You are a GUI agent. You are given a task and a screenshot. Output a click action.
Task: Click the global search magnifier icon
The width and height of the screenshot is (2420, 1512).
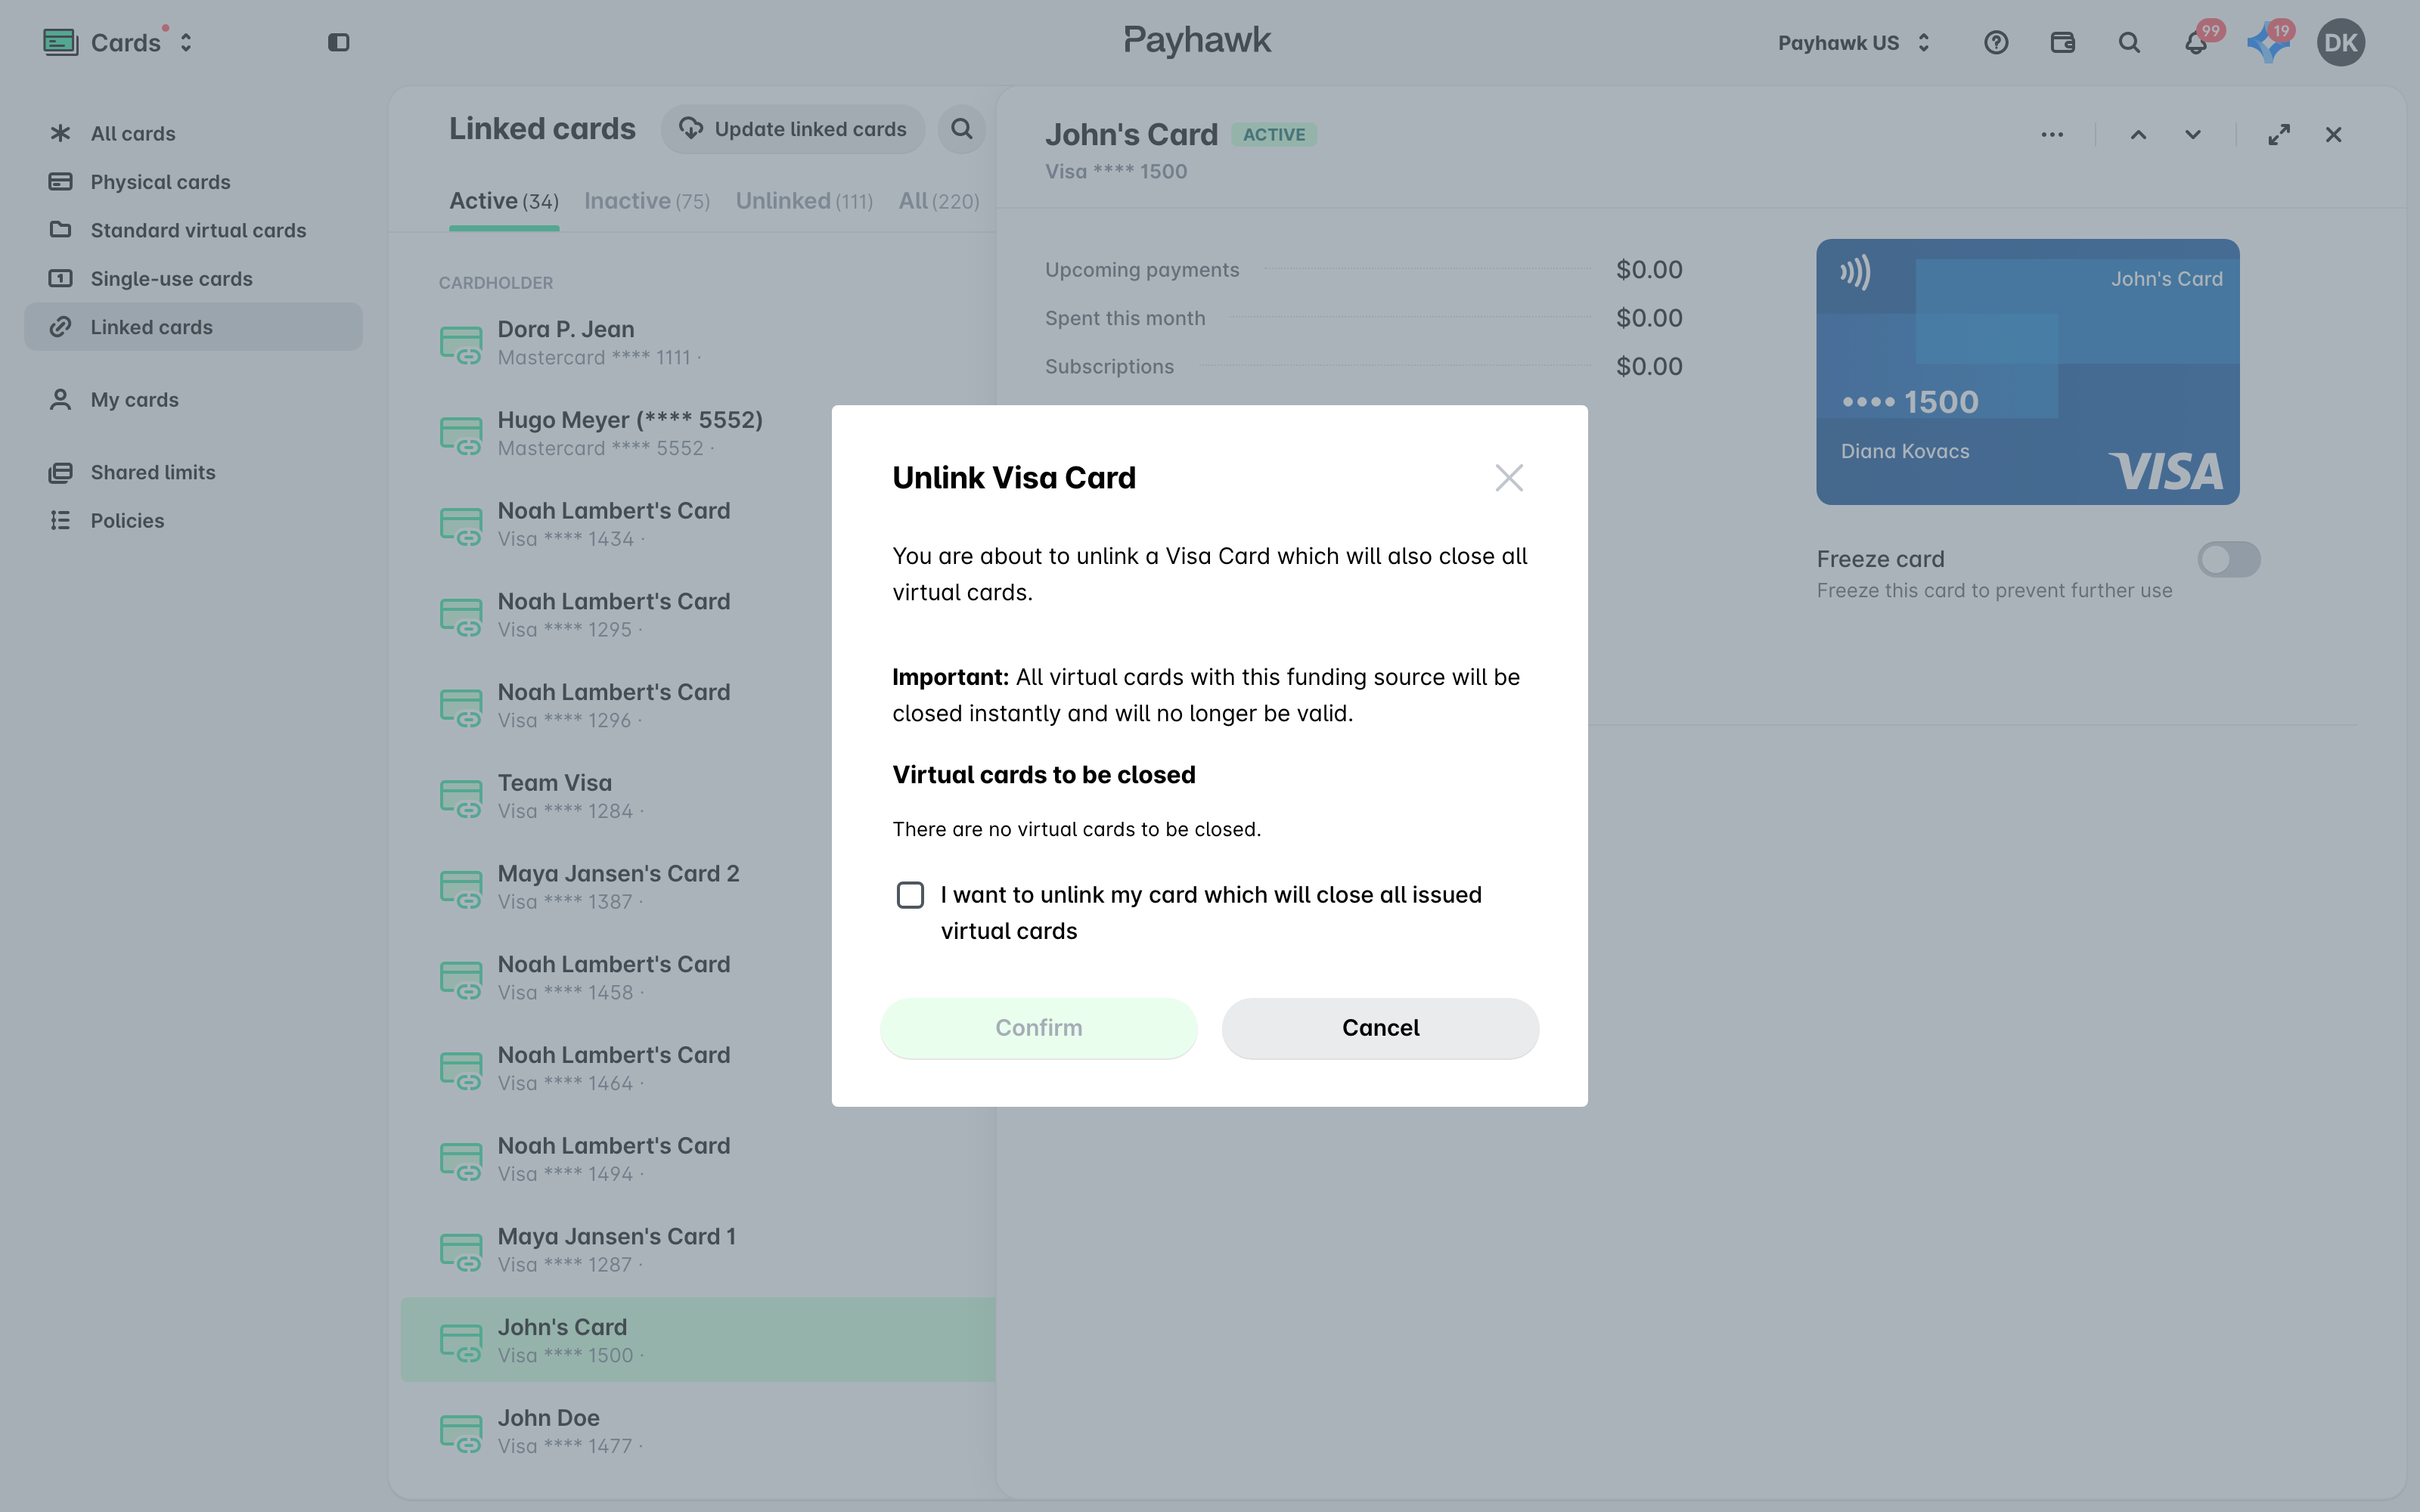[x=2129, y=43]
